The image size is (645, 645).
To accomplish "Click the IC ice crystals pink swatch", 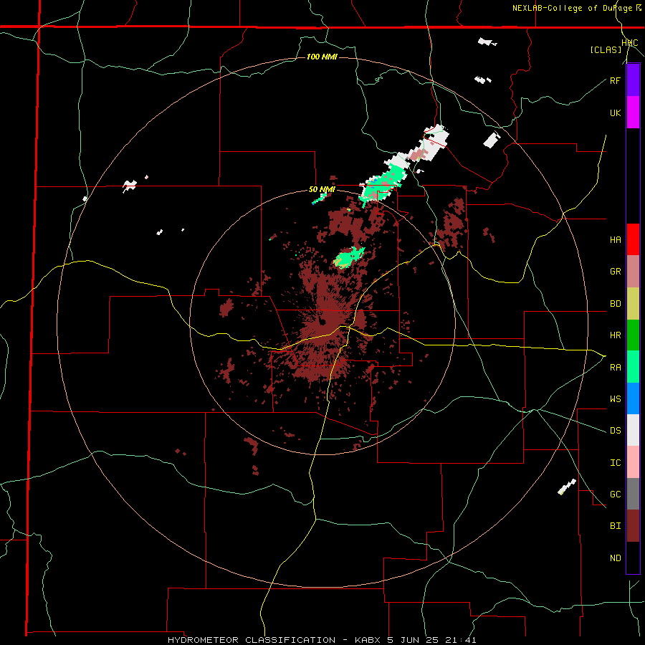I will tap(633, 462).
